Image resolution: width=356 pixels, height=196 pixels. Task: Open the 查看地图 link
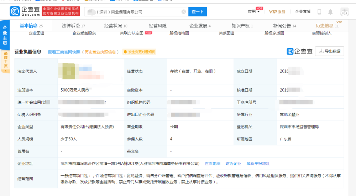[x=213, y=164]
